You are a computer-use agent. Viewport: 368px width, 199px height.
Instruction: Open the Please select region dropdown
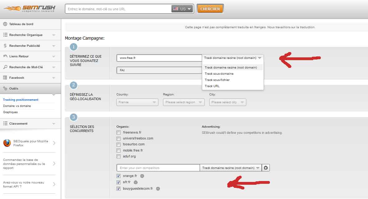pos(184,102)
